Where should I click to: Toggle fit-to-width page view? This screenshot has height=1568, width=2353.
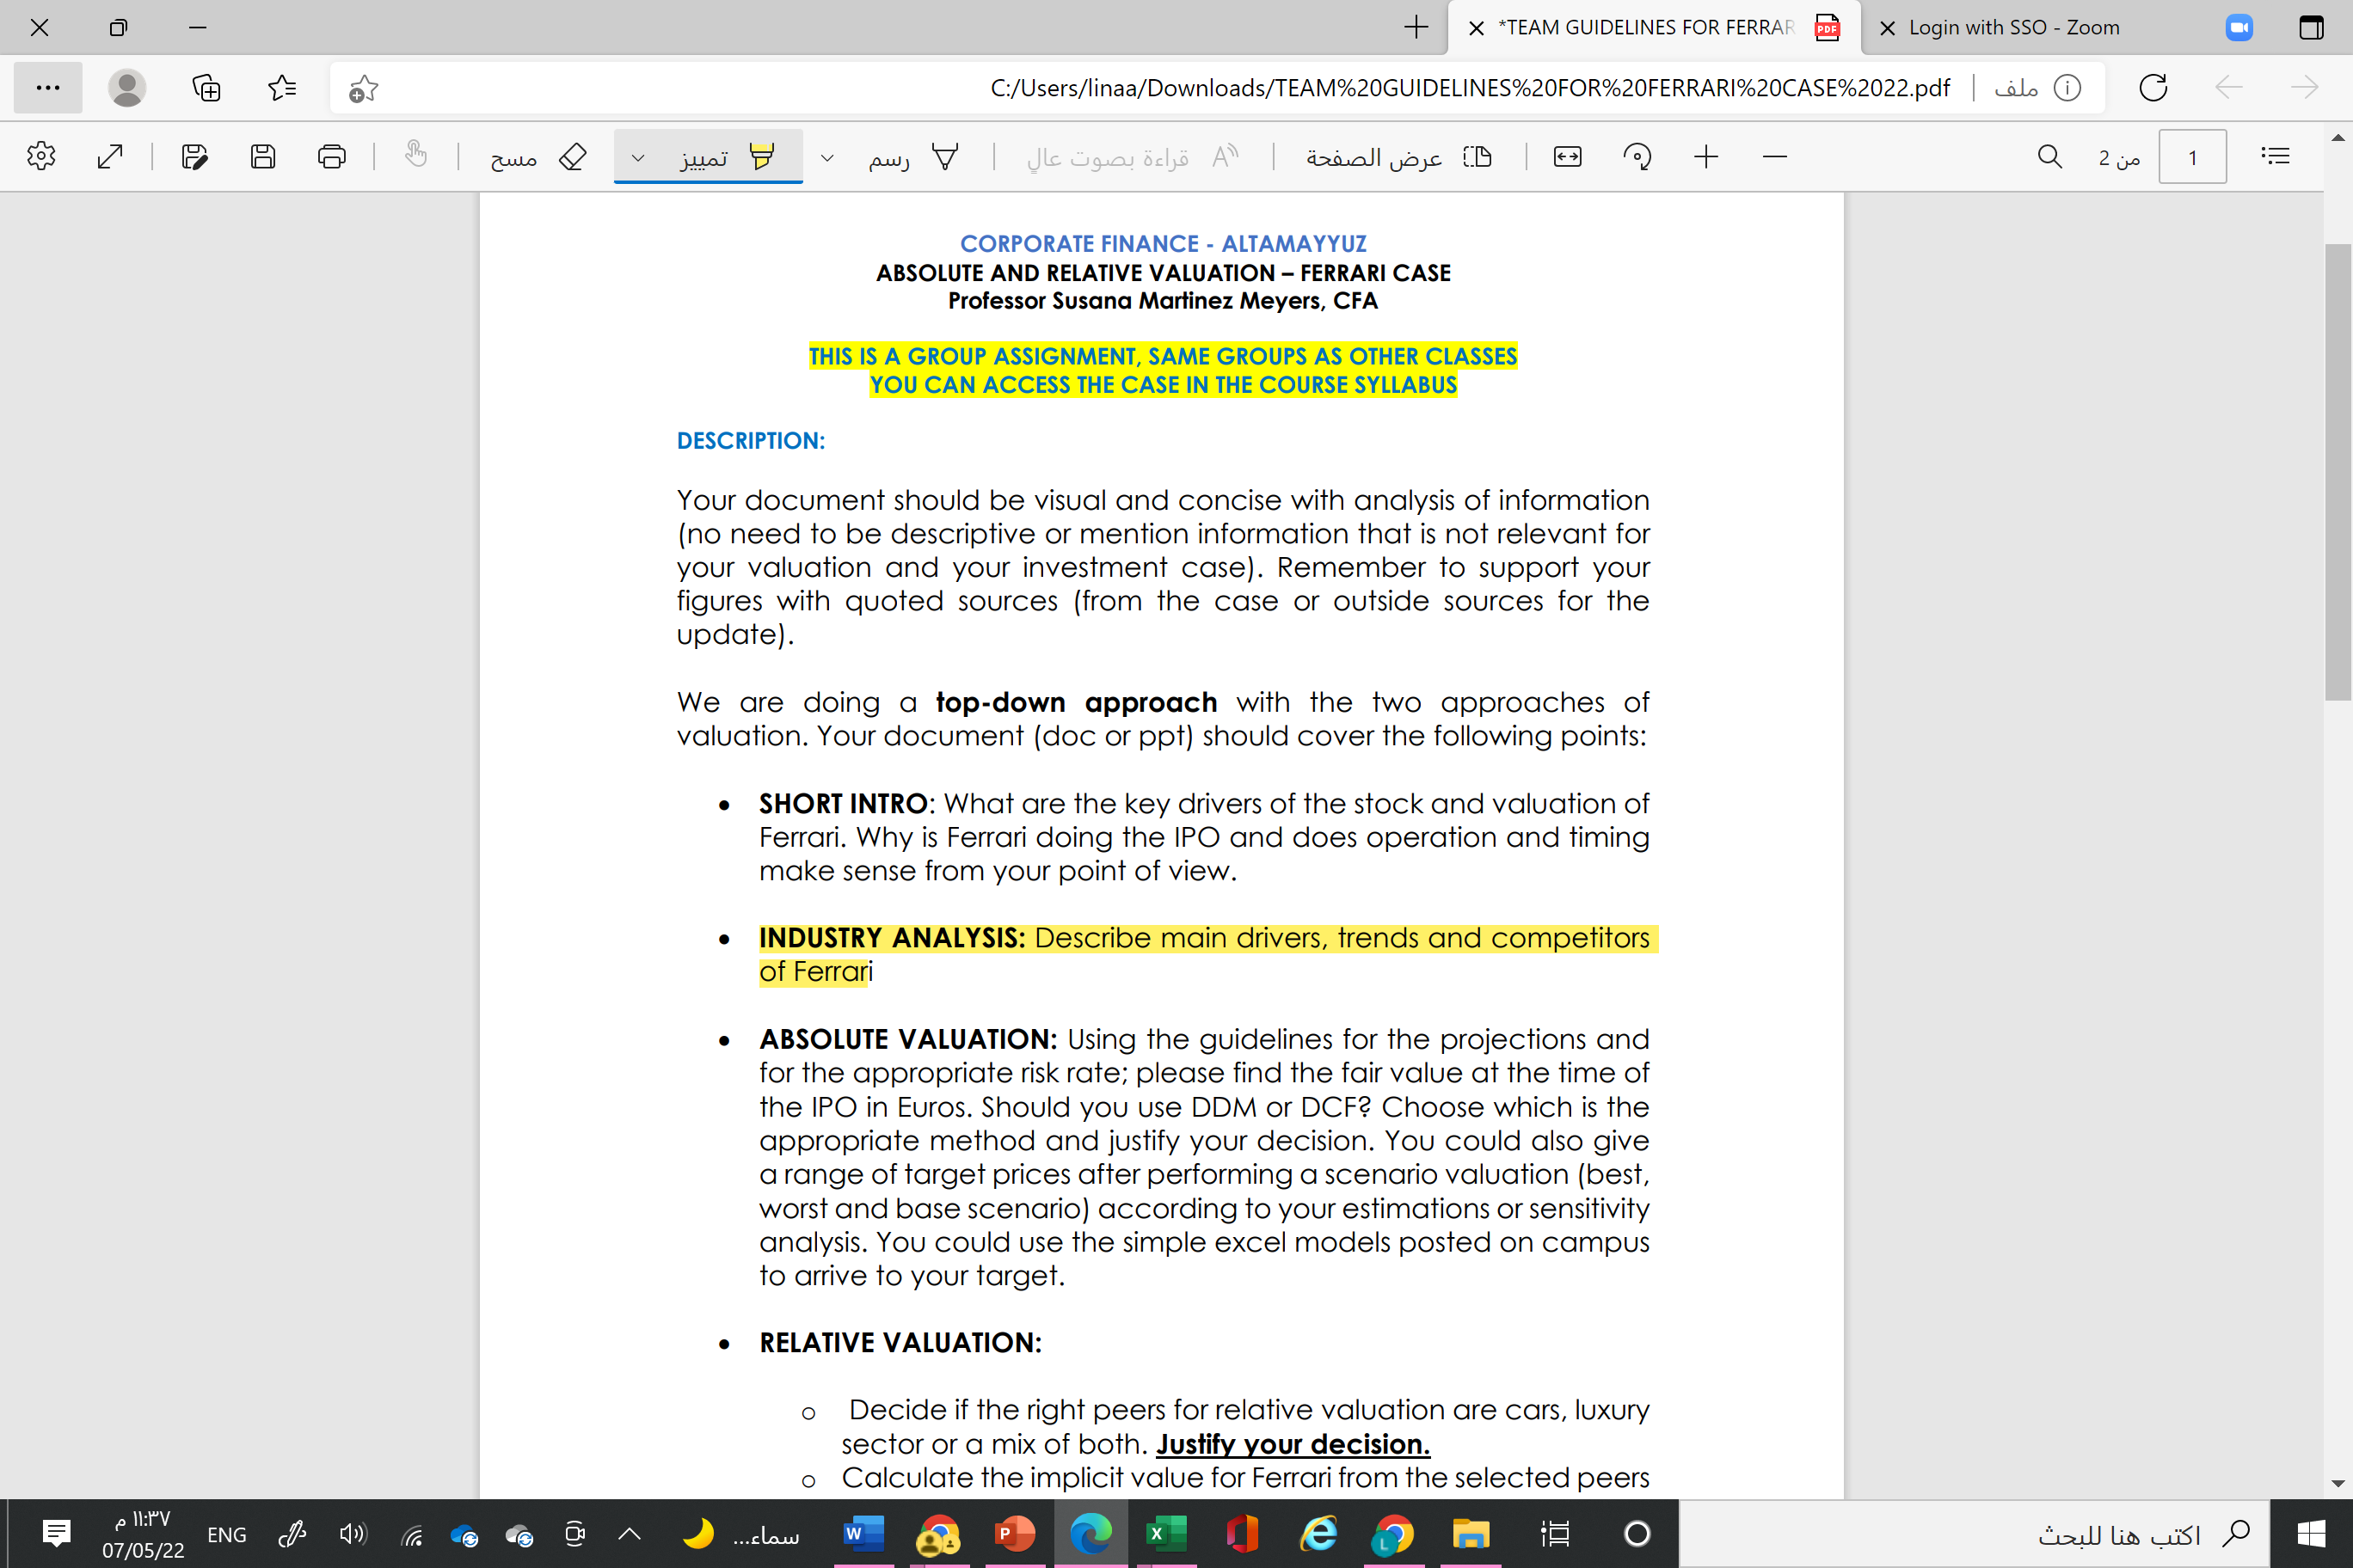tap(1568, 156)
